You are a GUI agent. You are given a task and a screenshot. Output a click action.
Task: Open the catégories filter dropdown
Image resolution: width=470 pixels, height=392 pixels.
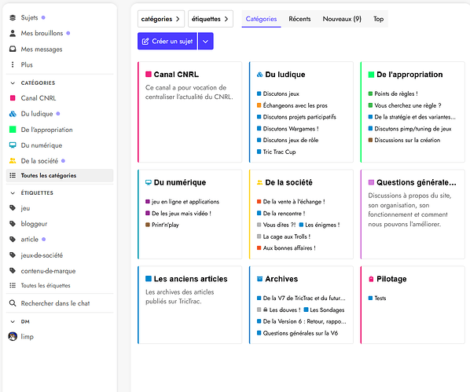(161, 19)
